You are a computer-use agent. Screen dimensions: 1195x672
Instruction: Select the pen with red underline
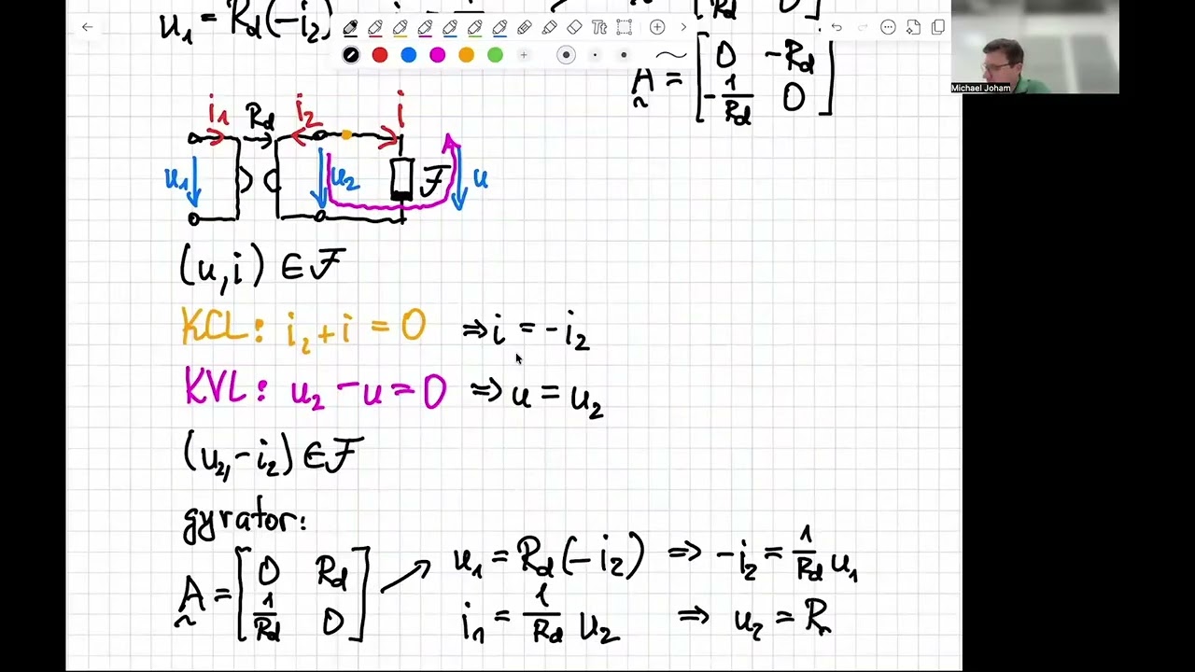(375, 28)
